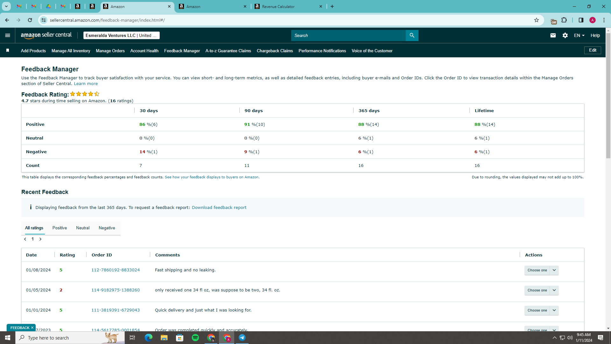This screenshot has height=344, width=611.
Task: Open Manage Orders in navigation bar
Action: [x=110, y=51]
